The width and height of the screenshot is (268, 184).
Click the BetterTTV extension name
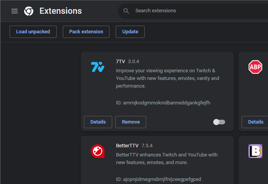[x=127, y=146]
